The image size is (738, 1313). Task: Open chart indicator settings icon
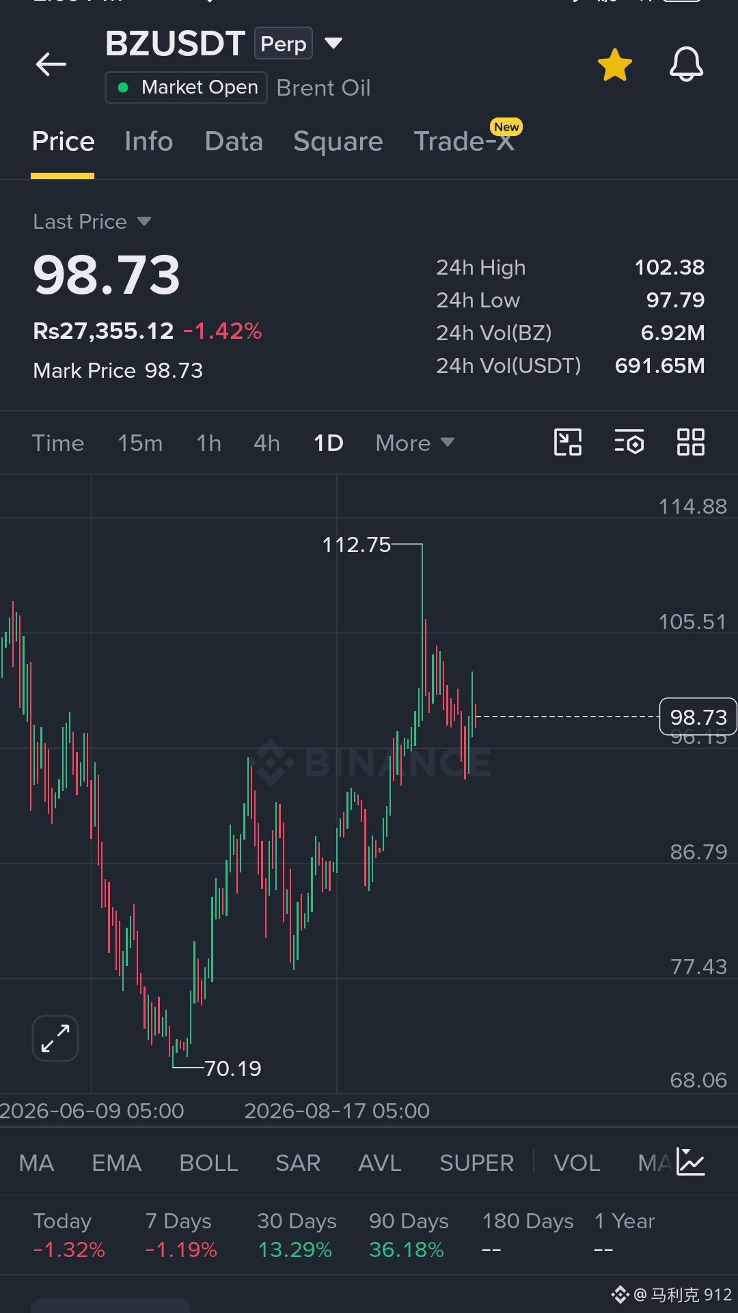[x=629, y=442]
